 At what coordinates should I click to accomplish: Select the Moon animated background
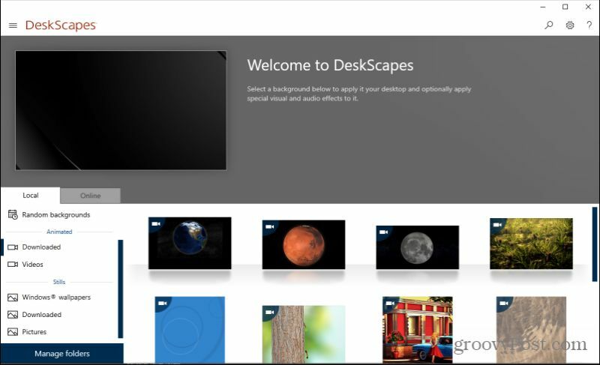418,247
